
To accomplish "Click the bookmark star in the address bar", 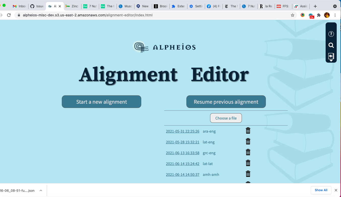I will coord(292,15).
